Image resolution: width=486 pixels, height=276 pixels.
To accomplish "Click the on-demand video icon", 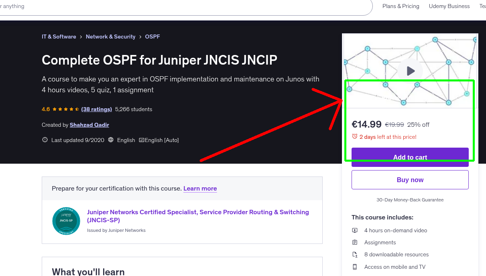I will coord(355,230).
